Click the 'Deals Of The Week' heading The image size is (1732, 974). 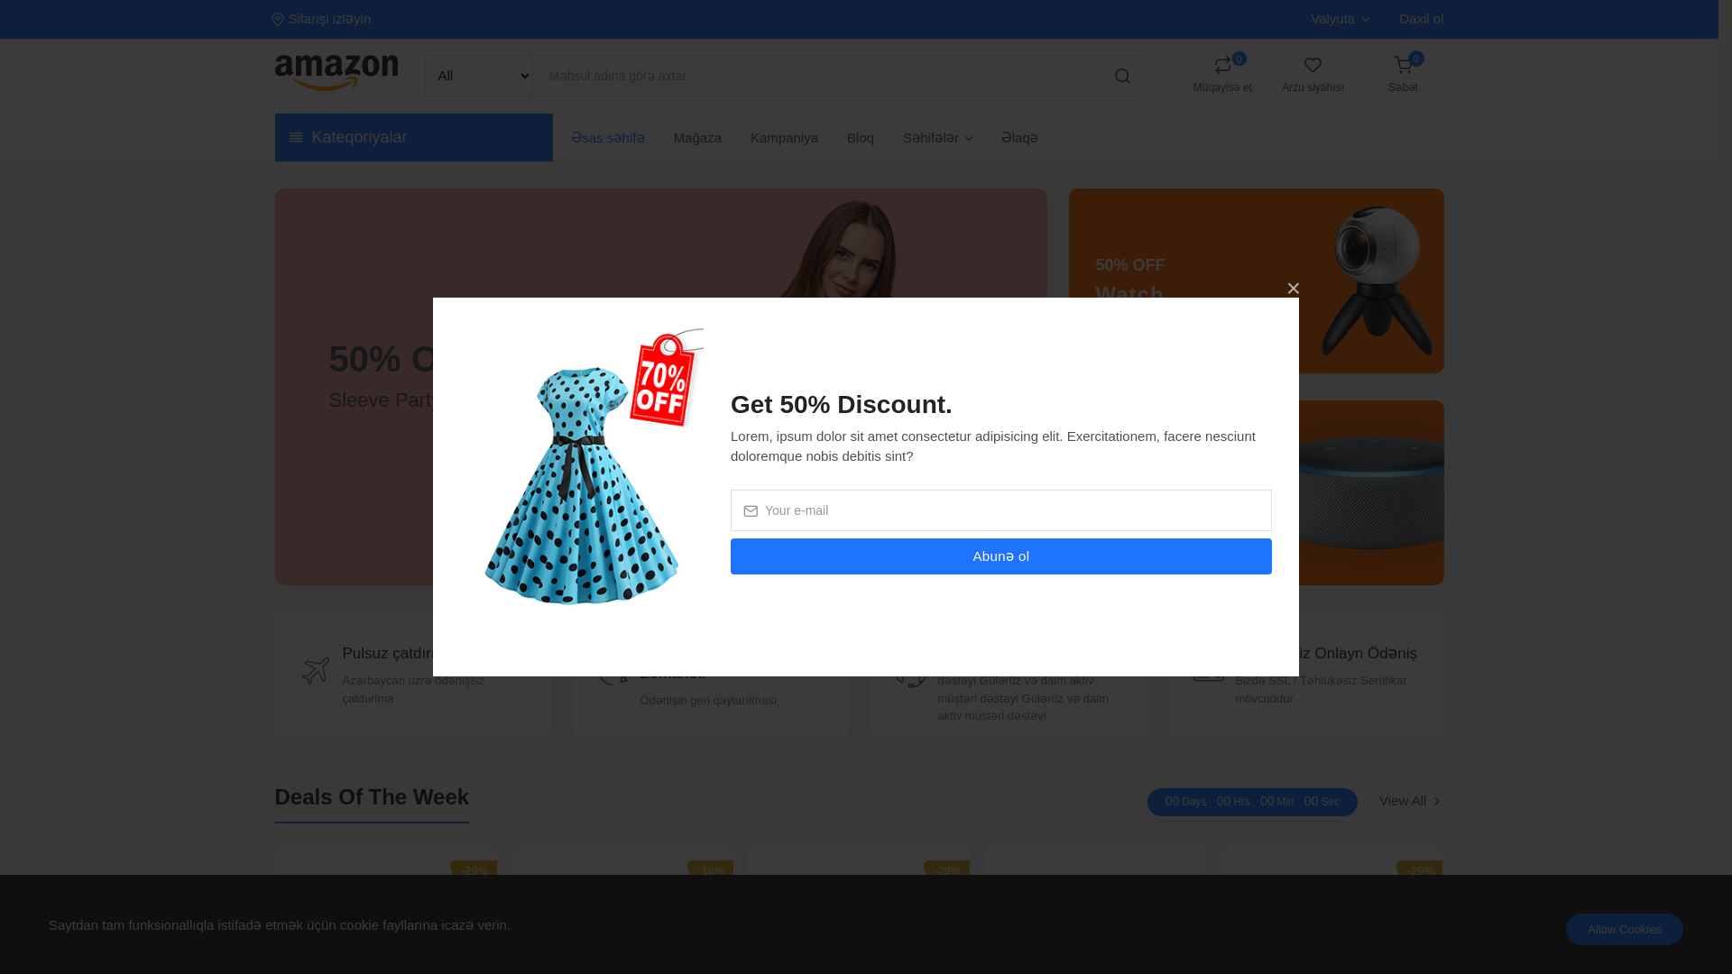(372, 797)
